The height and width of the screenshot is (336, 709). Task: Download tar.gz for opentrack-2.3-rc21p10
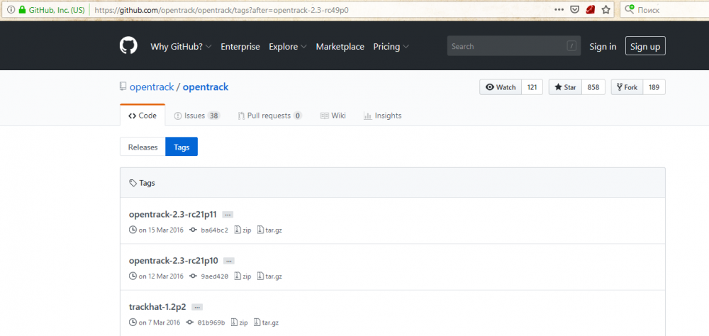point(269,276)
